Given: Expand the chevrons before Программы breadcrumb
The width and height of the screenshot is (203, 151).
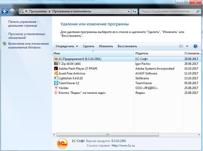Looking at the screenshot, I should pyautogui.click(x=26, y=11).
